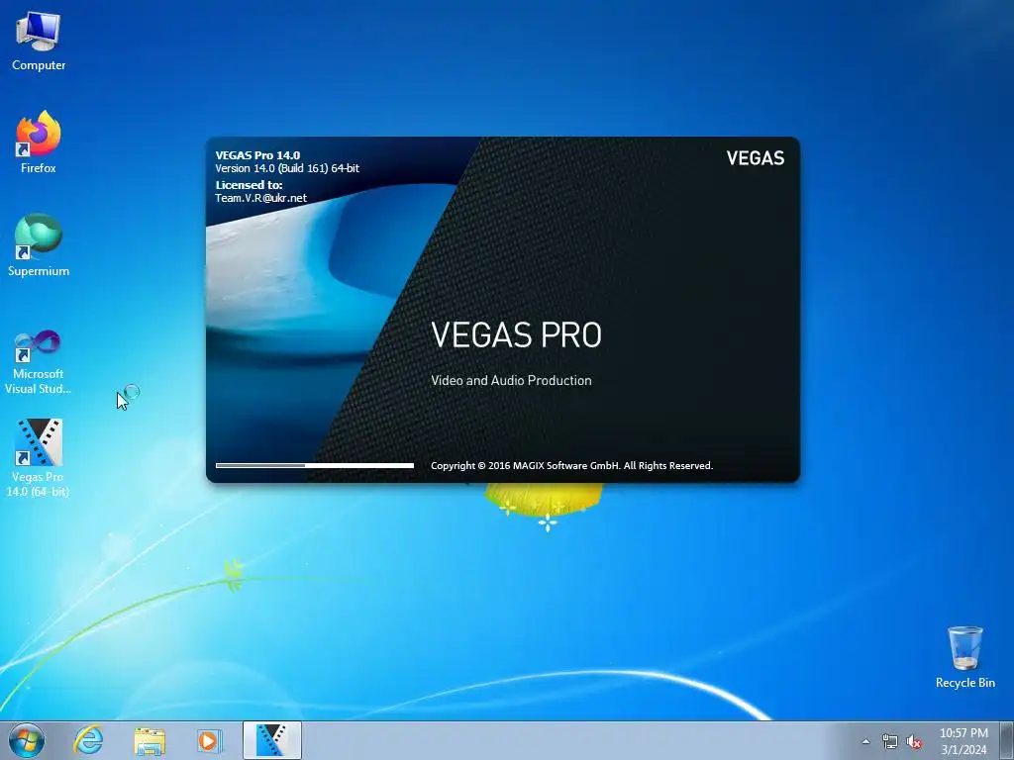1014x760 pixels.
Task: Click the Vegas Pro taskbar button
Action: point(271,740)
